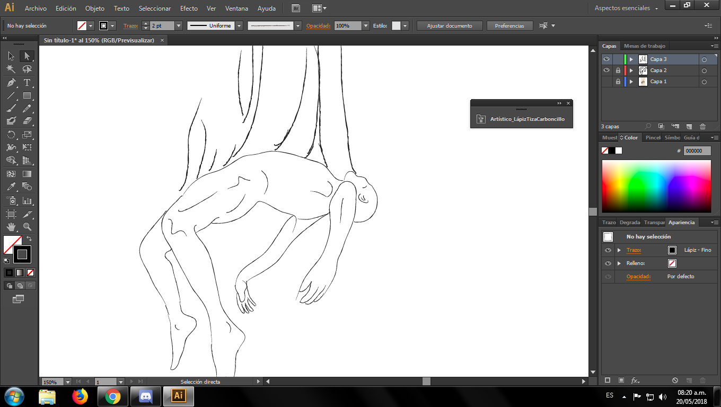This screenshot has width=721, height=407.
Task: Open Google Chrome from the taskbar
Action: click(x=112, y=396)
